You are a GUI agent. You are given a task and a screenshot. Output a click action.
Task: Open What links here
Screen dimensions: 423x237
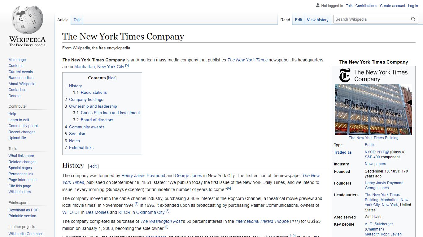click(21, 156)
